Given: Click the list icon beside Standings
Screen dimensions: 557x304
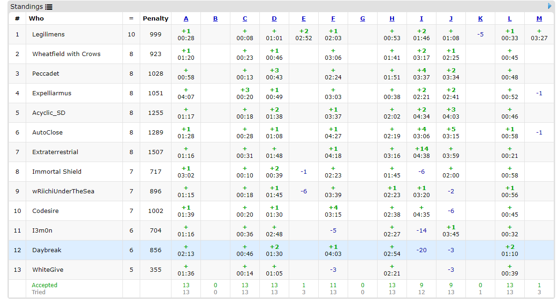Looking at the screenshot, I should [49, 7].
